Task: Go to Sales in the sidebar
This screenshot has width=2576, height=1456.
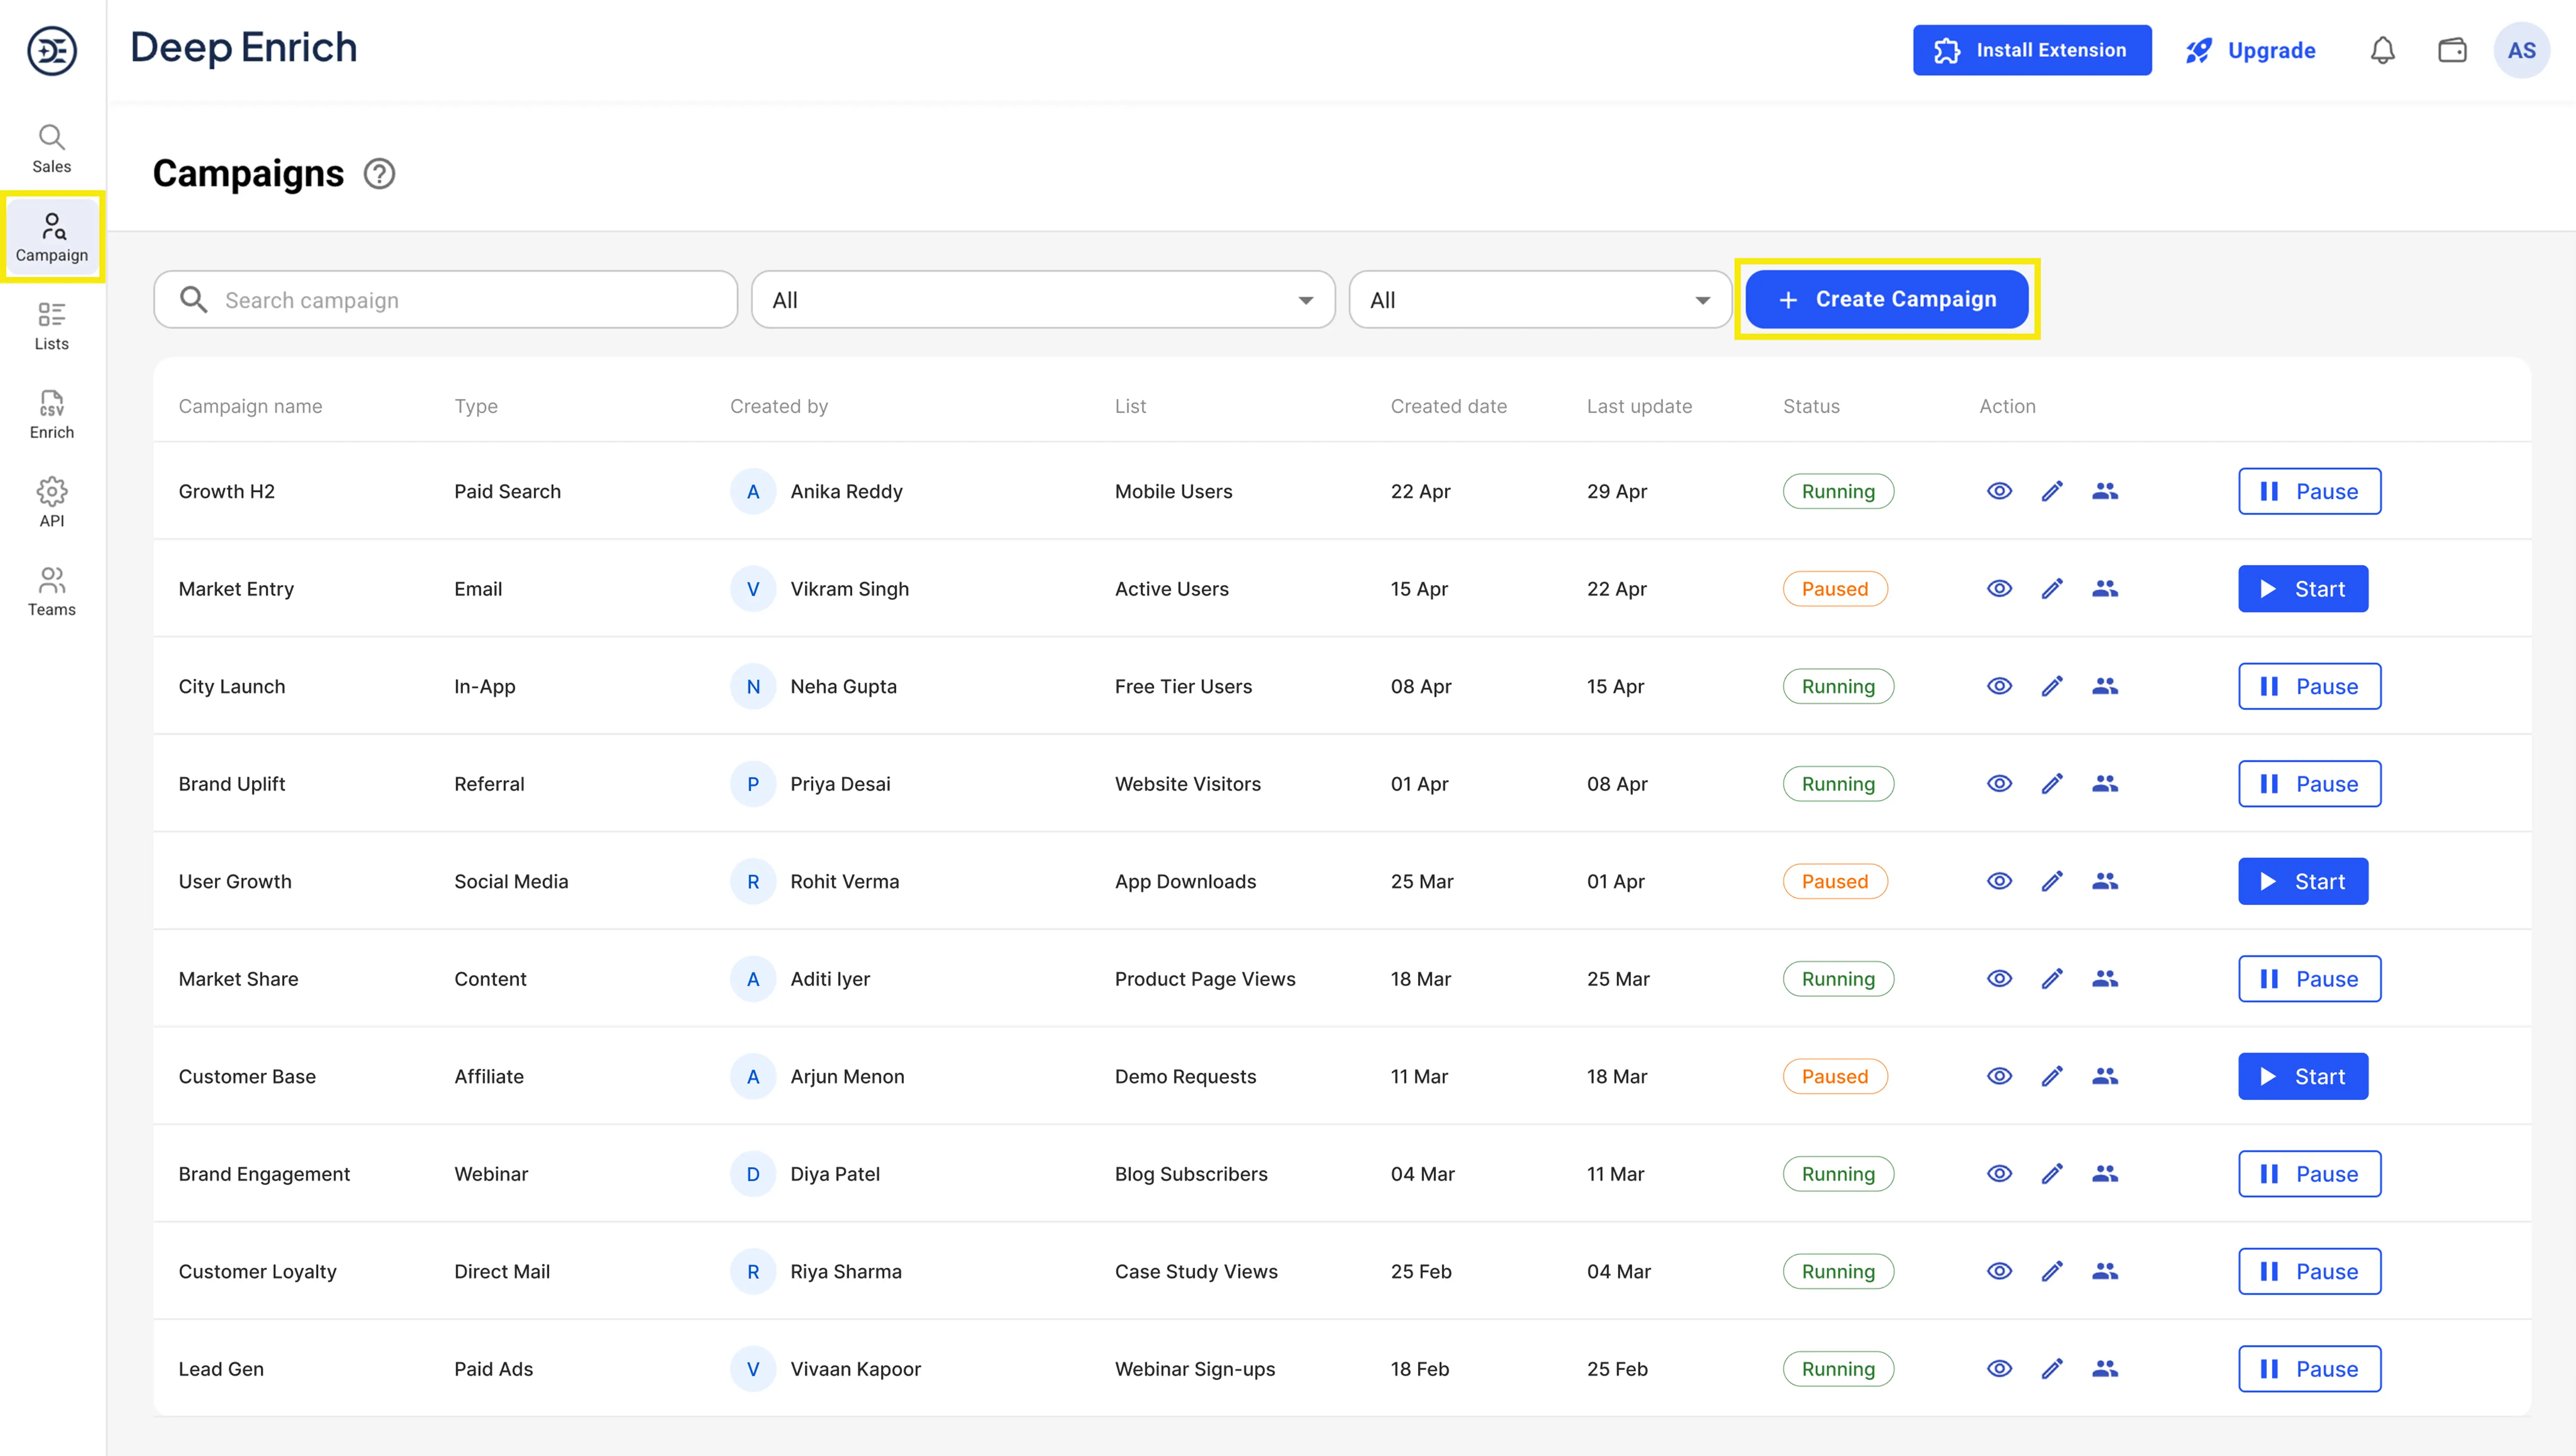Action: click(52, 149)
